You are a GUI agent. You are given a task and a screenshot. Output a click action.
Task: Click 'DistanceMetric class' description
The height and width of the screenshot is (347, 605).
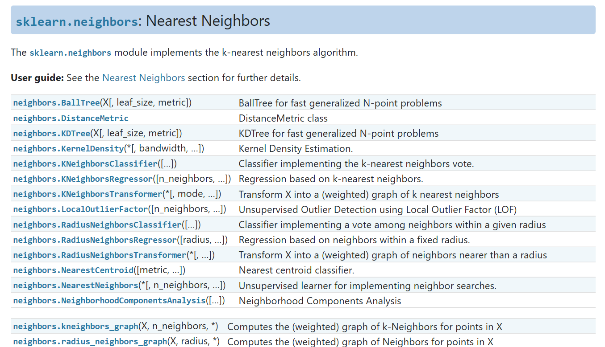point(283,118)
